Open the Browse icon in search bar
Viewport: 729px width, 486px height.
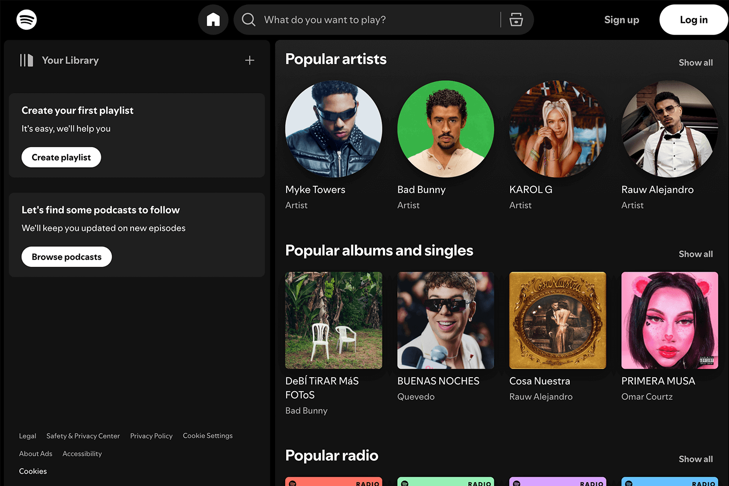516,19
